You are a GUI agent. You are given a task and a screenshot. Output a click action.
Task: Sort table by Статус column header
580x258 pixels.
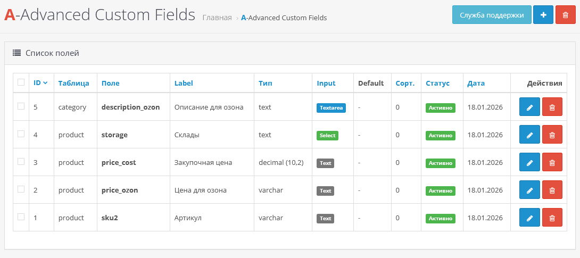(x=437, y=83)
